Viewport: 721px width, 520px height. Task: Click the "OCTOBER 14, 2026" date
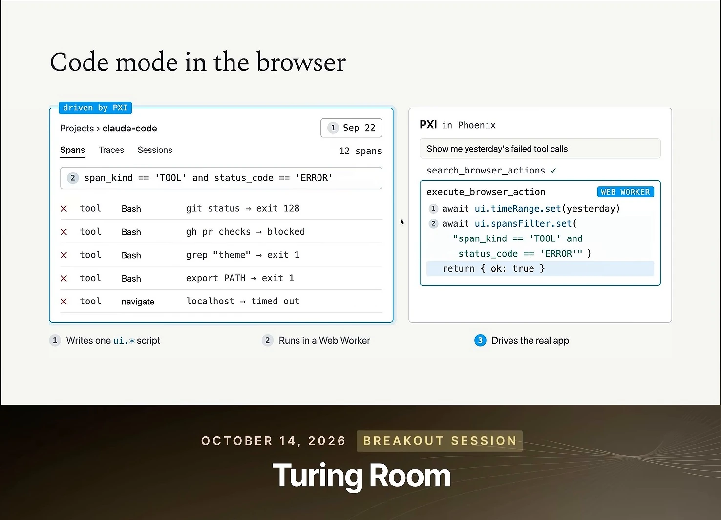click(x=274, y=441)
